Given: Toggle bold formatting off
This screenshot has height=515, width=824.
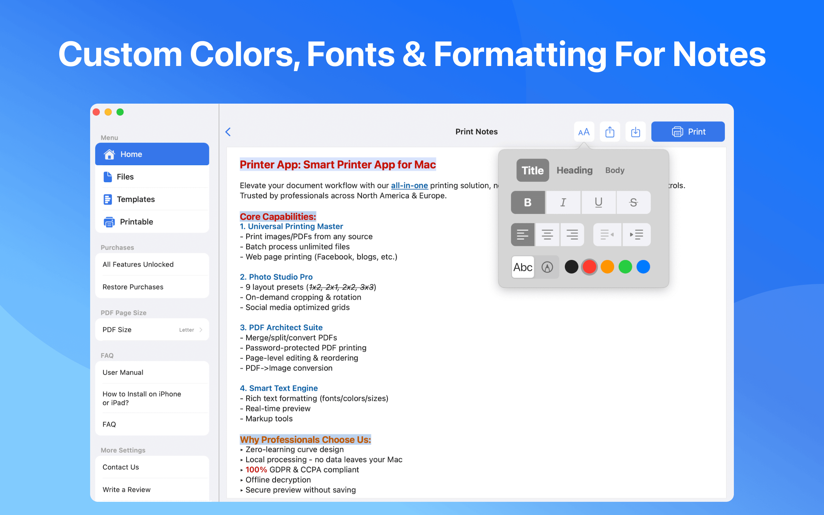Looking at the screenshot, I should [x=528, y=202].
